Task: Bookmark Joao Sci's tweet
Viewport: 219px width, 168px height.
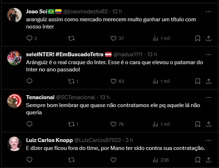Action: pos(198,38)
